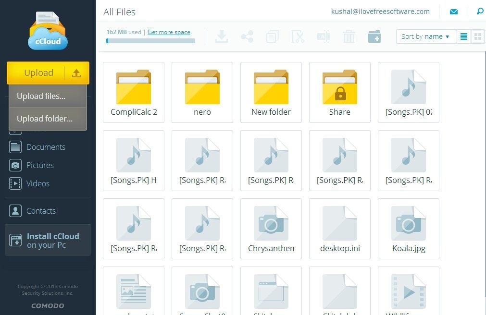Screen dimensions: 486x315
Task: Click the upload arrow icon beside Upload
Action: (76, 73)
